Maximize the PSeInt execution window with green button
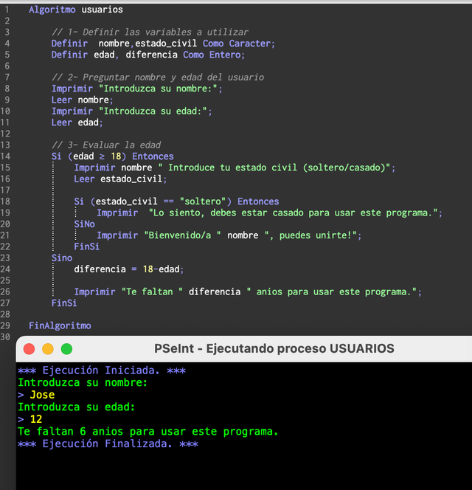 click(66, 349)
